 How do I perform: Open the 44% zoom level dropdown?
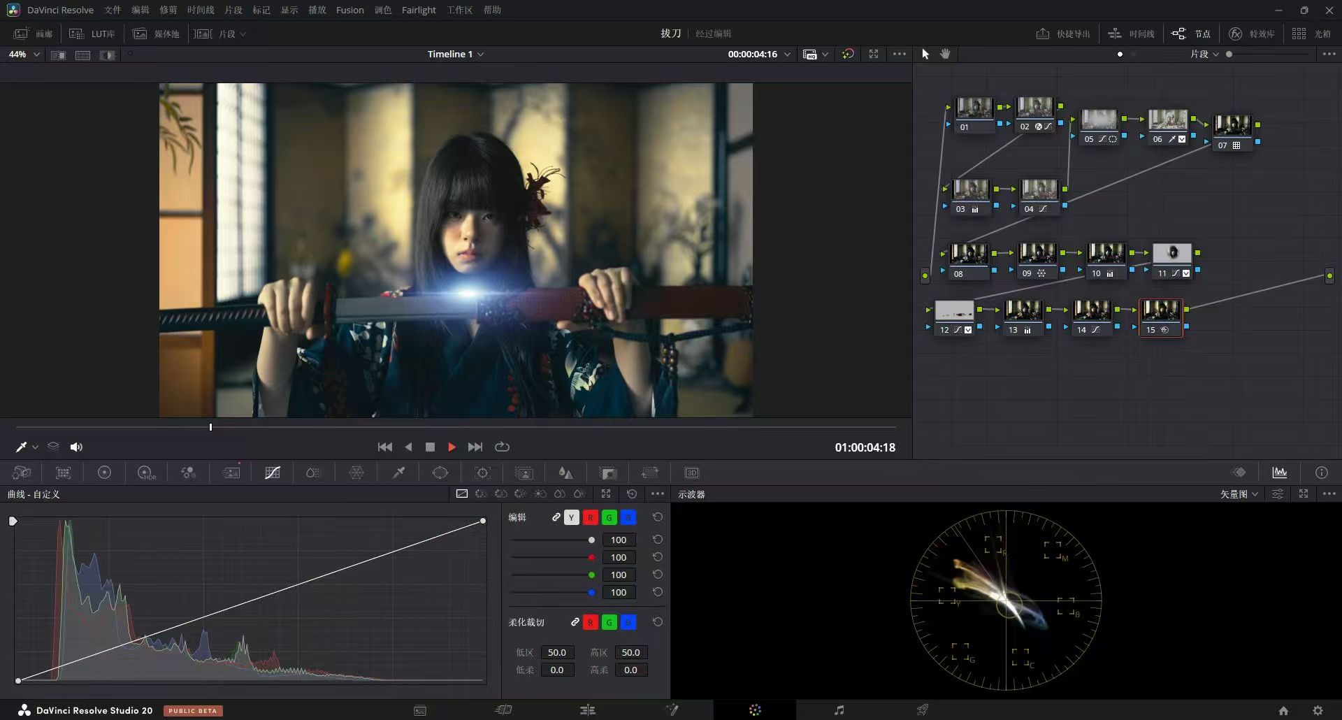[24, 54]
